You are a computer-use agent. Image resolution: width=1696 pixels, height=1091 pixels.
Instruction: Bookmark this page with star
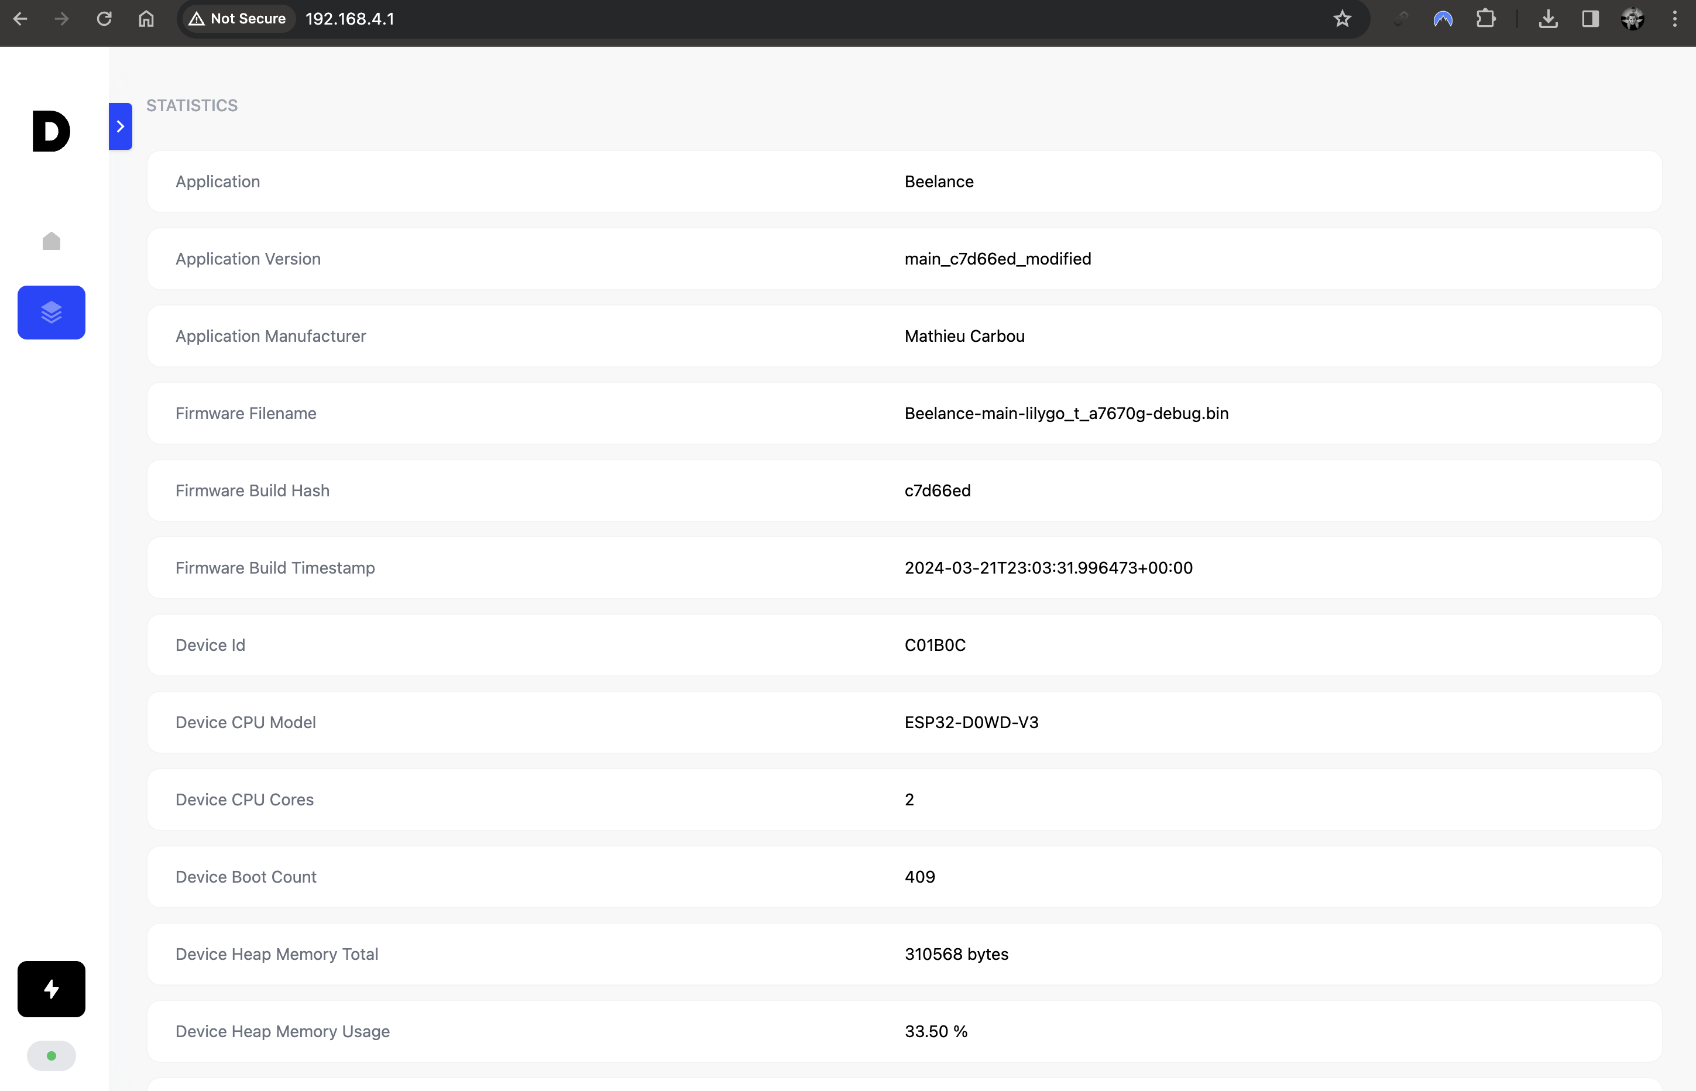click(x=1342, y=19)
